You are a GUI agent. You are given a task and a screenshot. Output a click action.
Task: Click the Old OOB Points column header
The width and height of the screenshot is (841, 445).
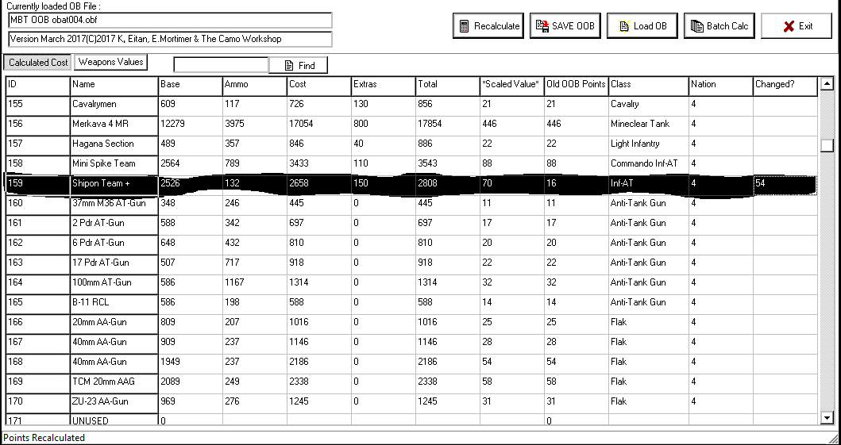(576, 84)
